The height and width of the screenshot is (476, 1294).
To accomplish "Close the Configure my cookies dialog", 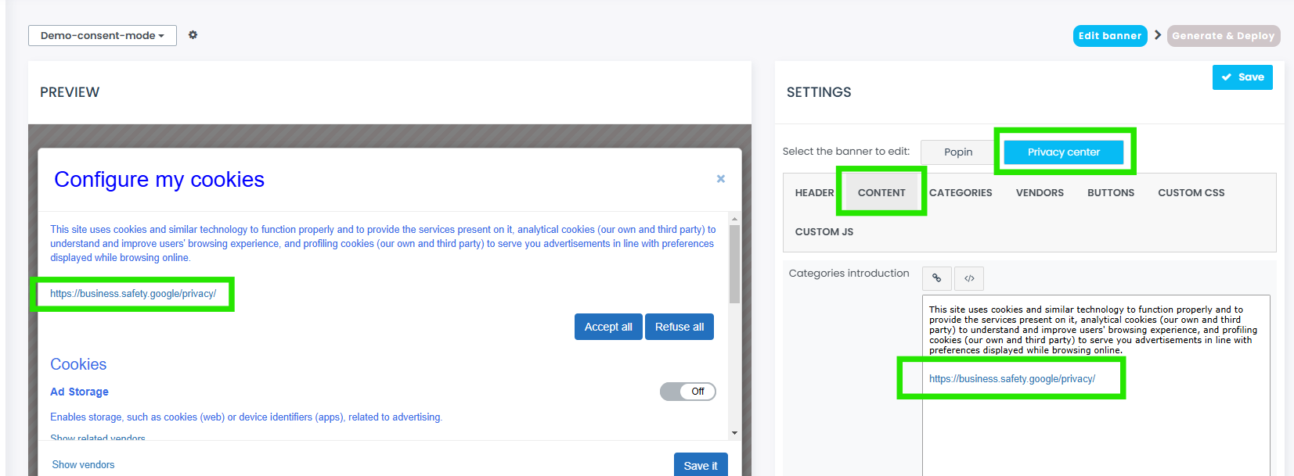I will point(720,179).
